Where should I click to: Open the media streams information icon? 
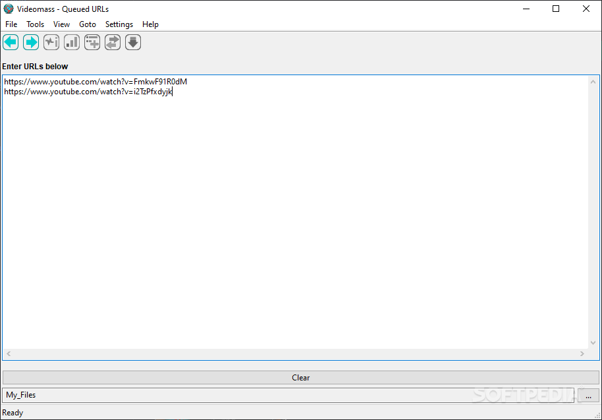(51, 42)
